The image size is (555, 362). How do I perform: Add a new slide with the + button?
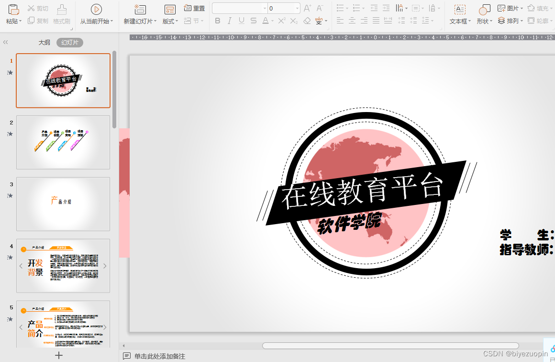click(59, 355)
